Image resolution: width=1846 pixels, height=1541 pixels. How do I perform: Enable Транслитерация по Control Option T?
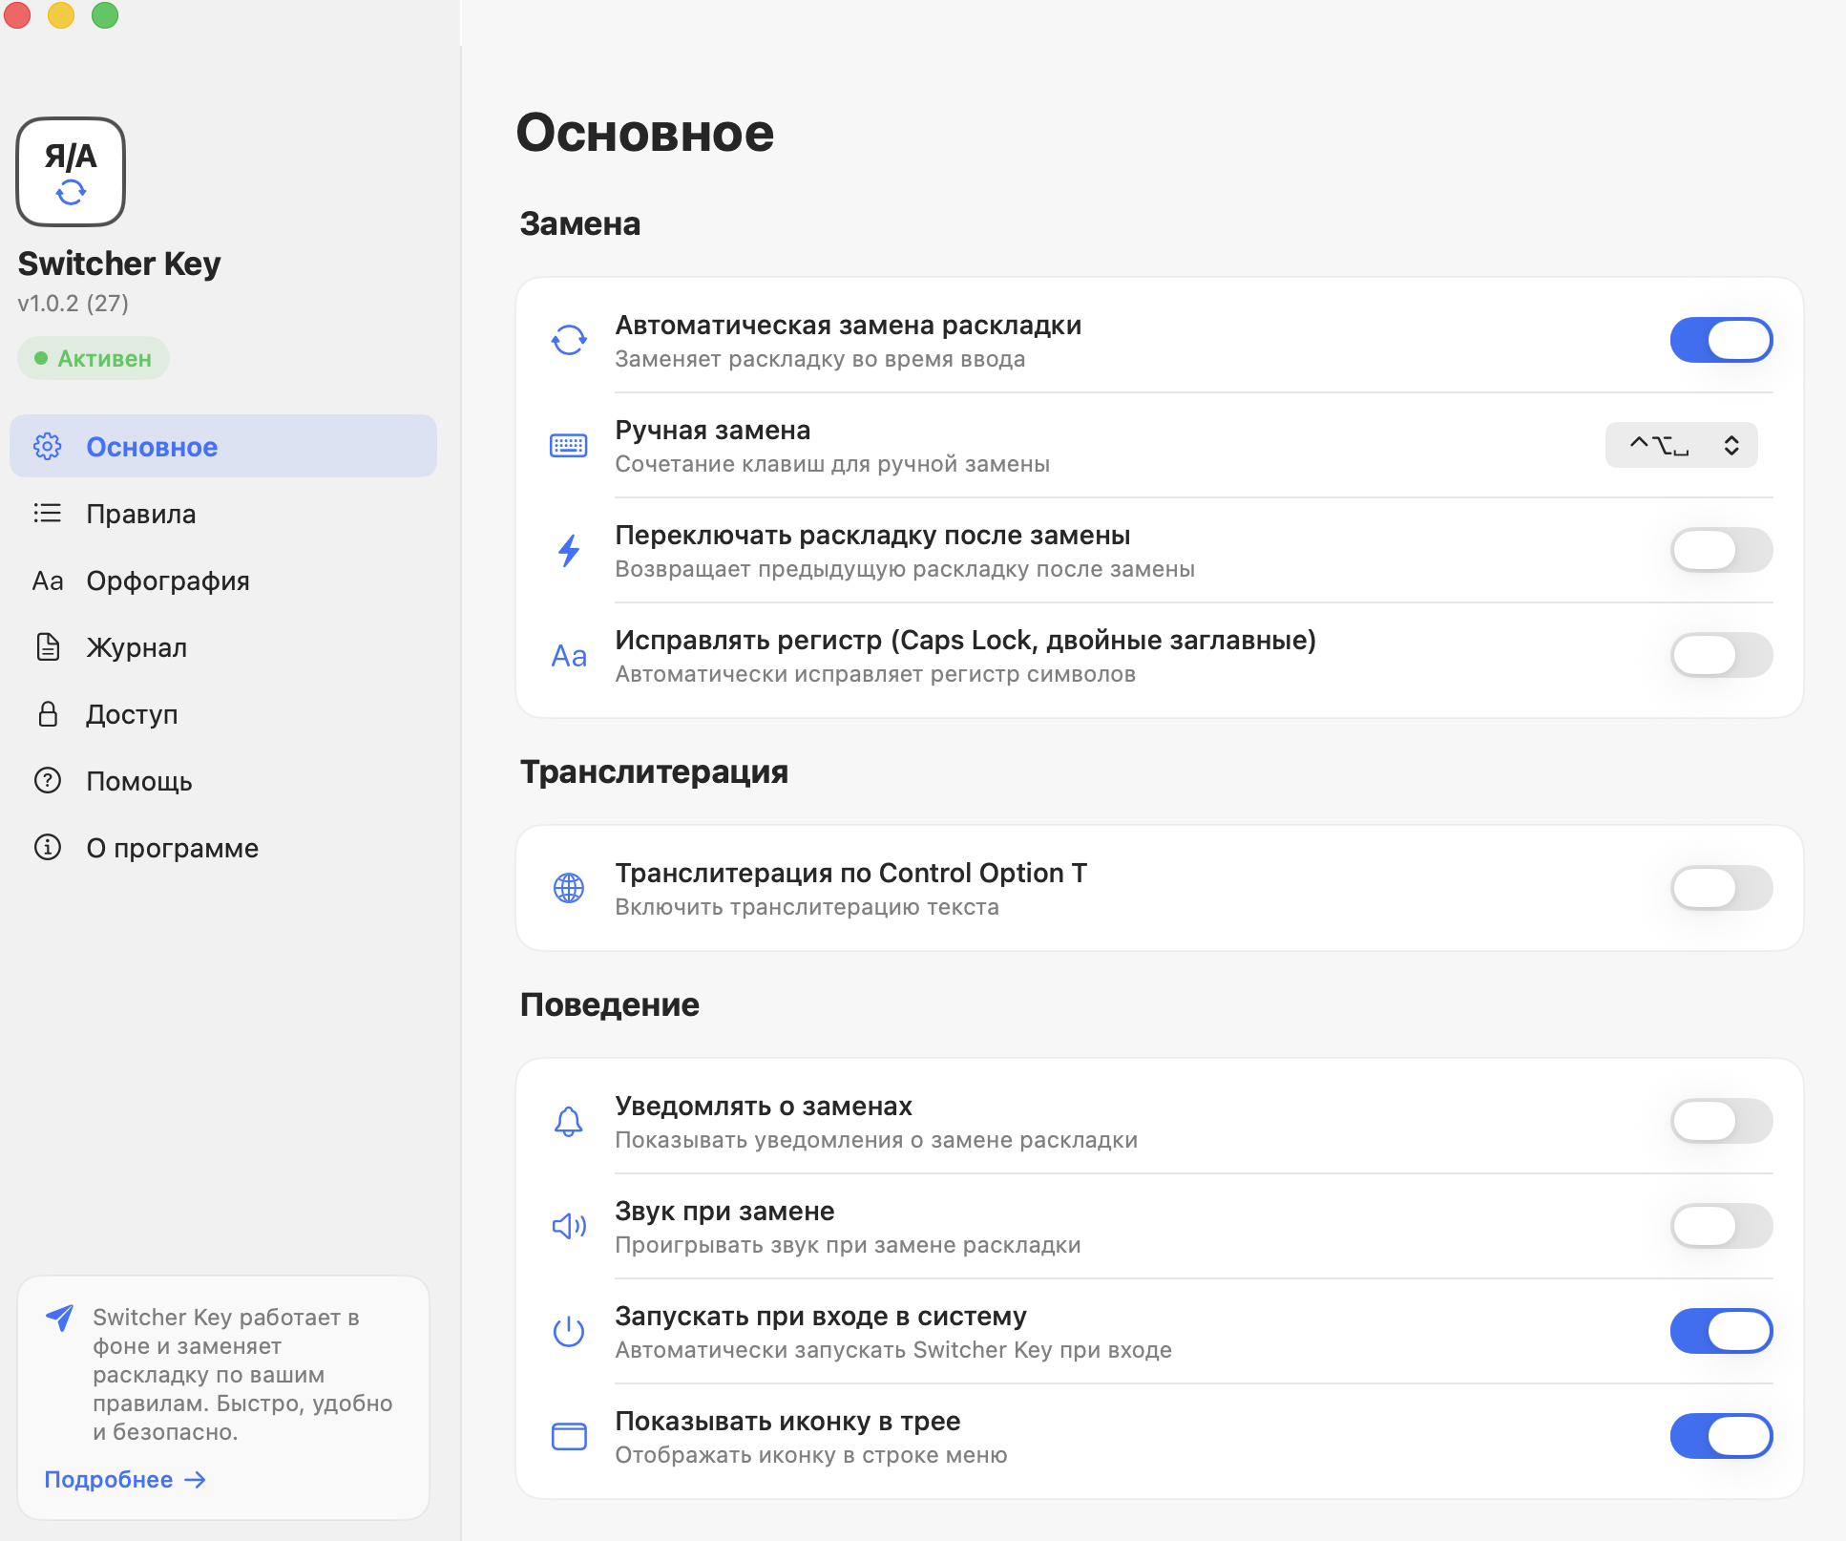point(1721,888)
